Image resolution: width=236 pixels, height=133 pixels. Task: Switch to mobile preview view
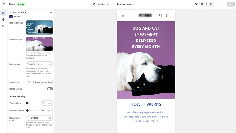[x=206, y=4]
